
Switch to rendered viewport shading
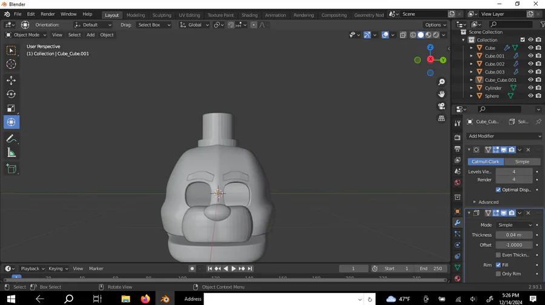[436, 35]
